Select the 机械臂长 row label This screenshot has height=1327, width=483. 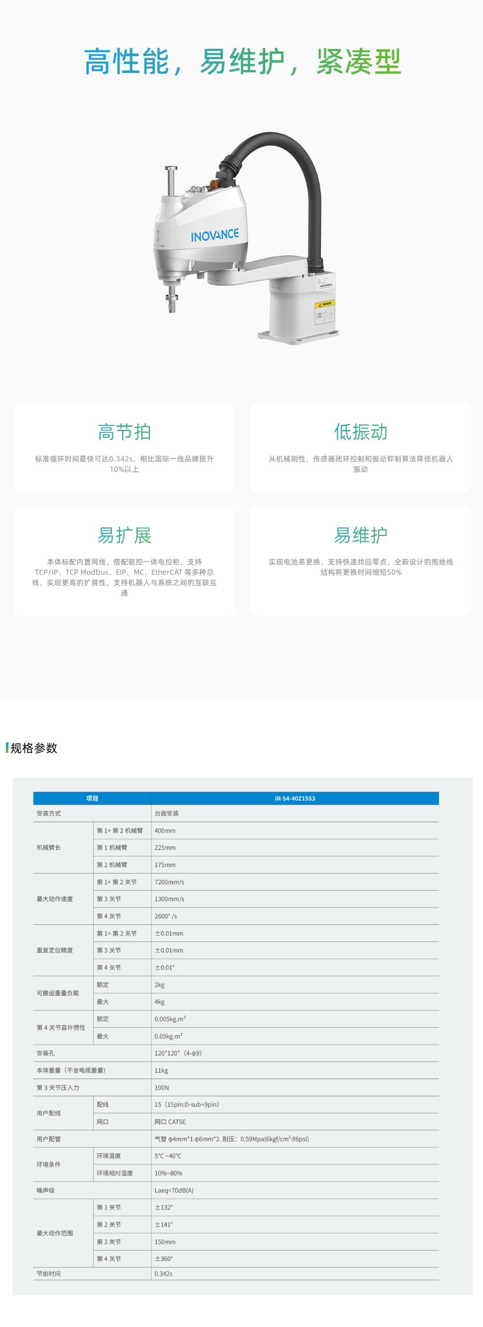click(49, 847)
